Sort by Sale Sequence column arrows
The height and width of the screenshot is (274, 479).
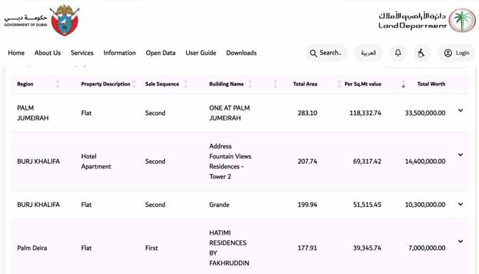(185, 84)
